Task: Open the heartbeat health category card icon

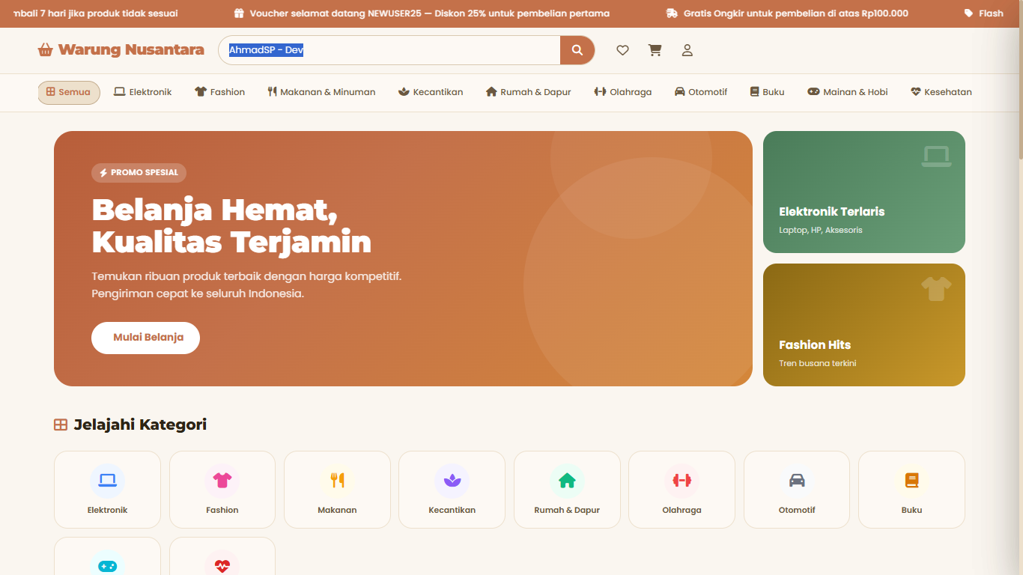Action: [x=222, y=565]
